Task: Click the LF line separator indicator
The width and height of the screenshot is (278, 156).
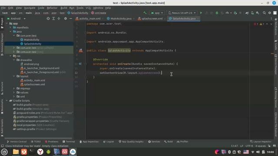Action: tap(242, 146)
